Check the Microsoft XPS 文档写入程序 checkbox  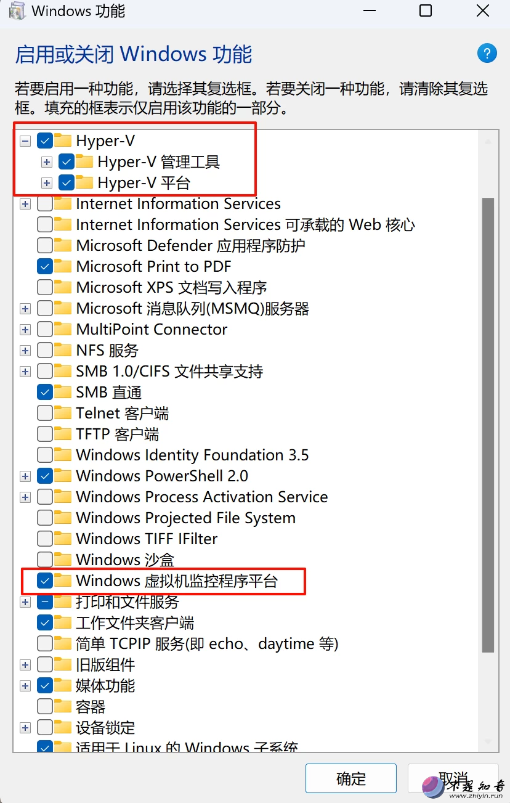tap(45, 287)
